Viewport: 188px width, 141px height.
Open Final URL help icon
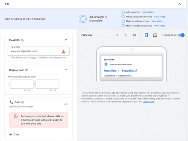(22, 40)
